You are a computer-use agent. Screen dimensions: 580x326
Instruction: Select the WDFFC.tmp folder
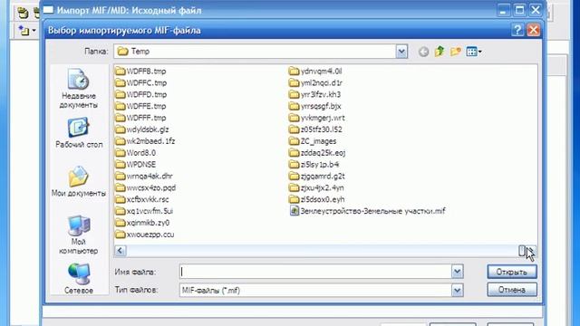(141, 82)
